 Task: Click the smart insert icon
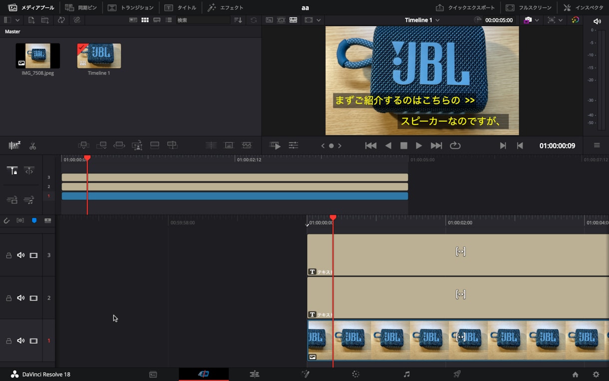(x=84, y=145)
